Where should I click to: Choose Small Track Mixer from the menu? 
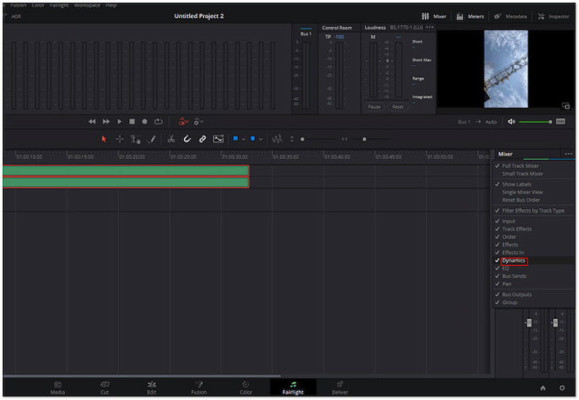click(x=522, y=174)
